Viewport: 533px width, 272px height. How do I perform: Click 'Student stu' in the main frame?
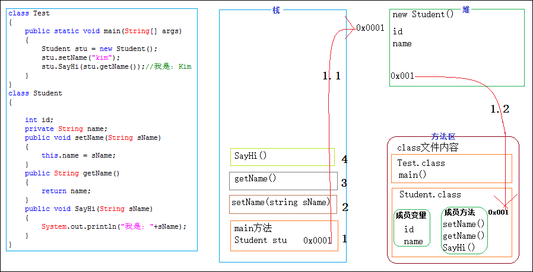261,240
